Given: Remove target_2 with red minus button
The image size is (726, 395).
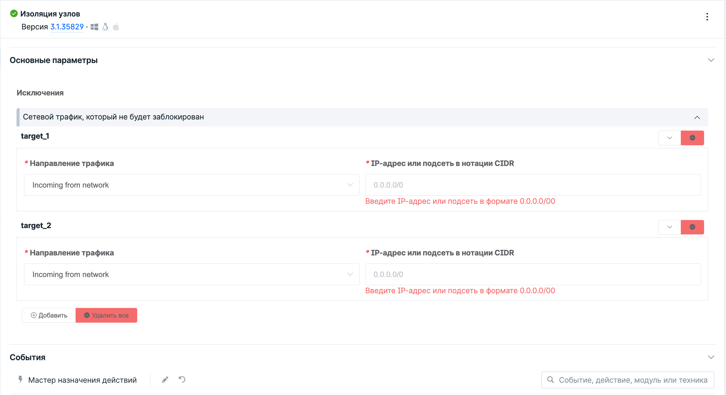Looking at the screenshot, I should point(692,227).
